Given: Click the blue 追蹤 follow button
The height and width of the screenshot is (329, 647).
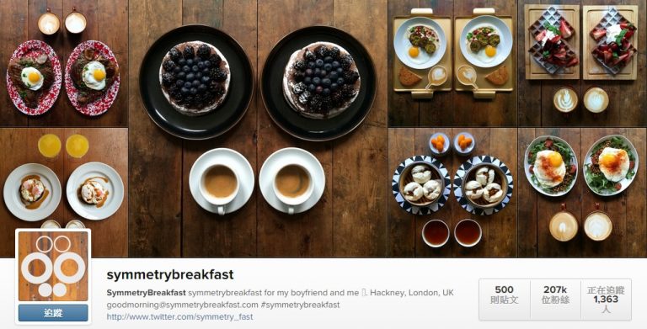Looking at the screenshot, I should click(x=53, y=313).
